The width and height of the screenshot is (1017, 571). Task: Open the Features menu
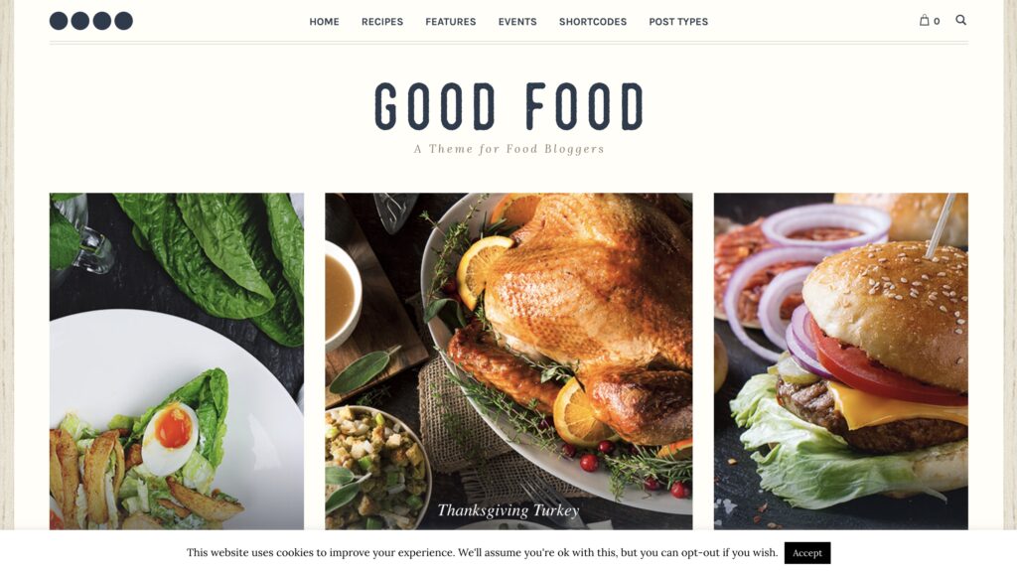coord(451,22)
